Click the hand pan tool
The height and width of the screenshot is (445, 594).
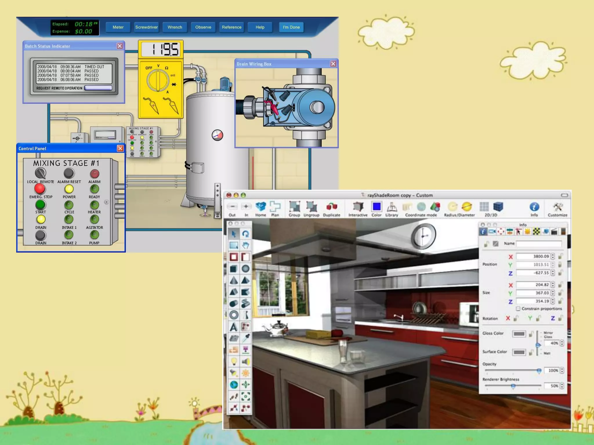pyautogui.click(x=246, y=245)
